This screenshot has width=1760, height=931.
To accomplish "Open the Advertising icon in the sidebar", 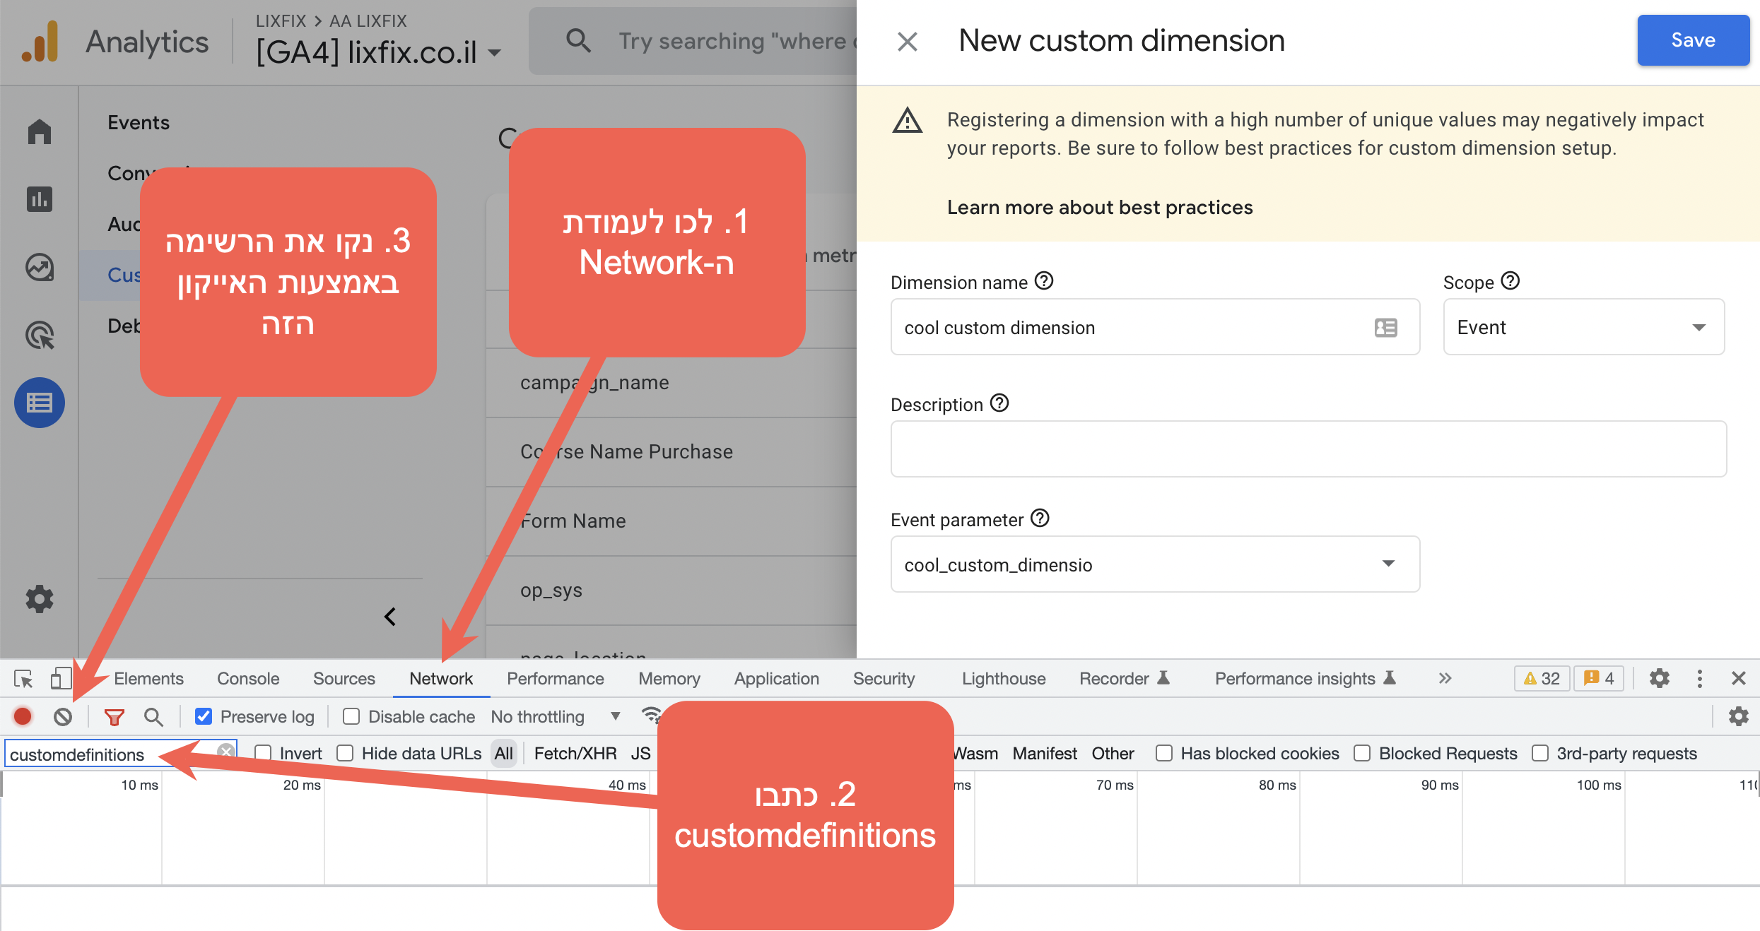I will tap(40, 335).
